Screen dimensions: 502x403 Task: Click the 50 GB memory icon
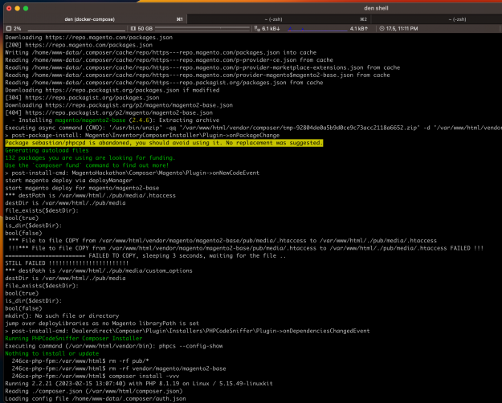[x=133, y=28]
